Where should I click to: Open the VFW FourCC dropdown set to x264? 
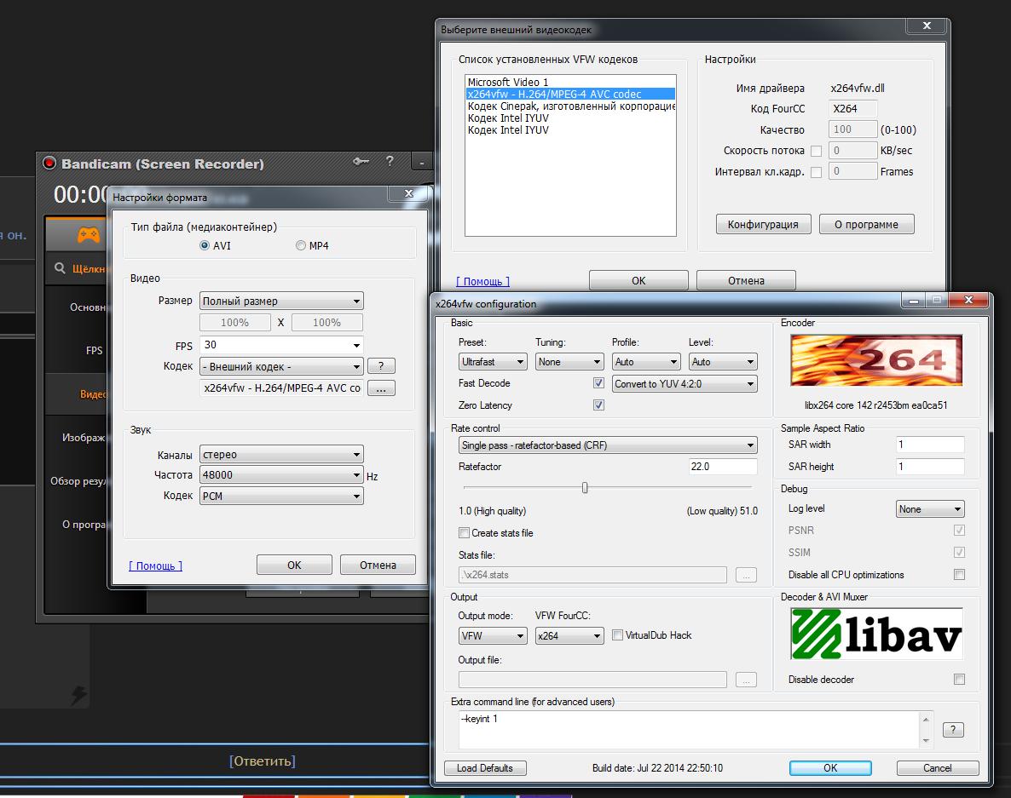click(x=570, y=635)
